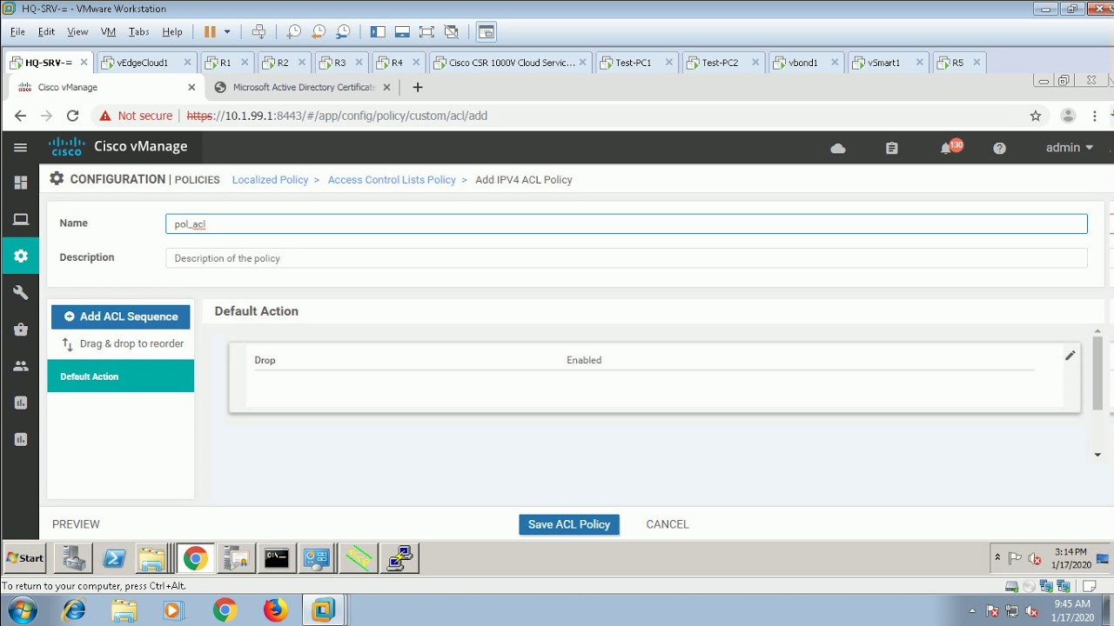
Task: Click Send Ctrl+Alt+Del VMware toolbar icon
Action: click(258, 31)
